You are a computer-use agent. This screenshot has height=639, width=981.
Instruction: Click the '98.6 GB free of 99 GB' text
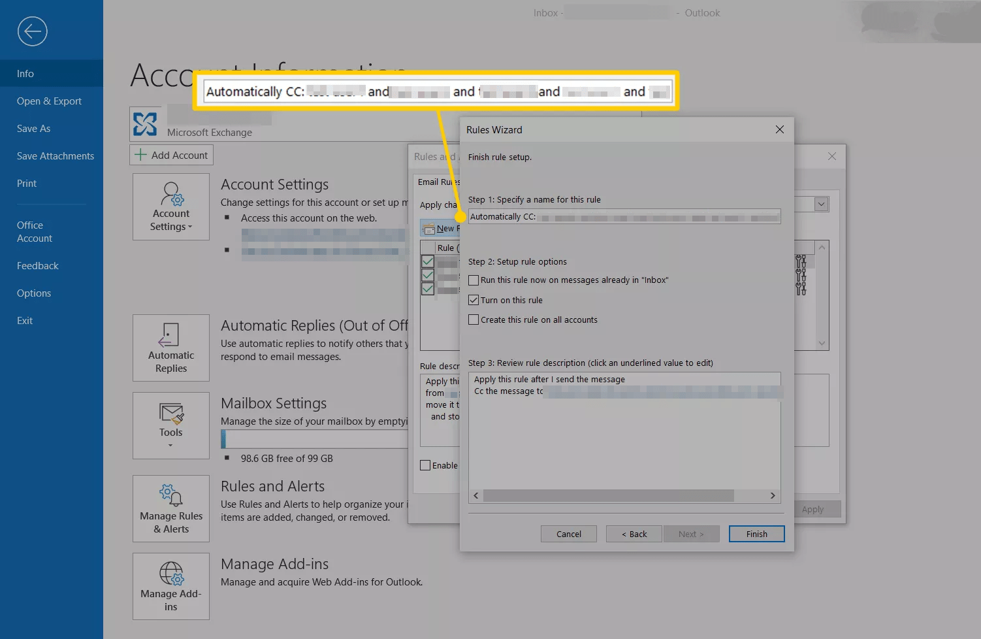(287, 459)
